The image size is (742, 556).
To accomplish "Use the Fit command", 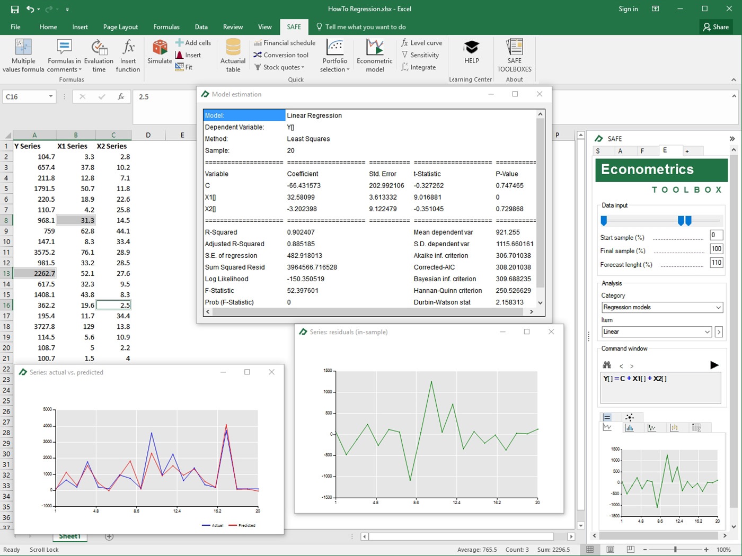I will 184,67.
